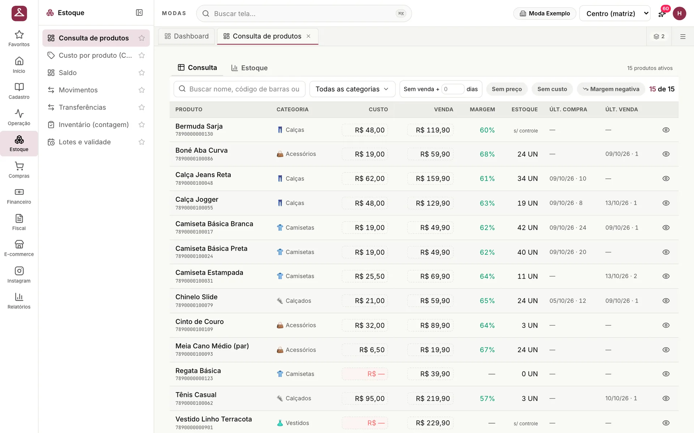This screenshot has width=694, height=433.
Task: Switch to the Estoque view tab
Action: tap(249, 68)
